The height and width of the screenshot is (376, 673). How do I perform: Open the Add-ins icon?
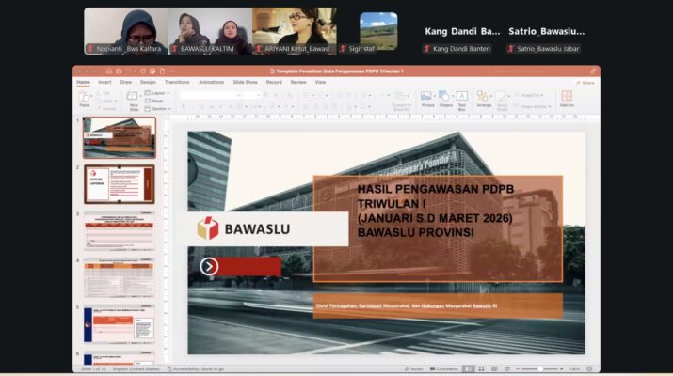pyautogui.click(x=567, y=98)
